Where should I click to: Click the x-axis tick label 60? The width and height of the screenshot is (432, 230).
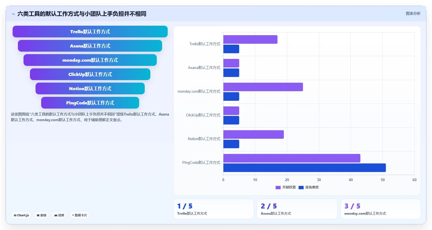(x=414, y=180)
